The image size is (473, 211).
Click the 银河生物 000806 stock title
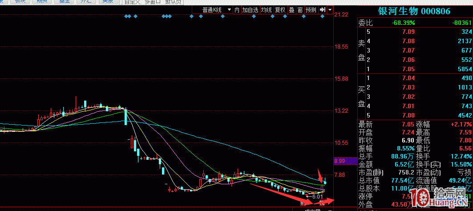pyautogui.click(x=414, y=11)
